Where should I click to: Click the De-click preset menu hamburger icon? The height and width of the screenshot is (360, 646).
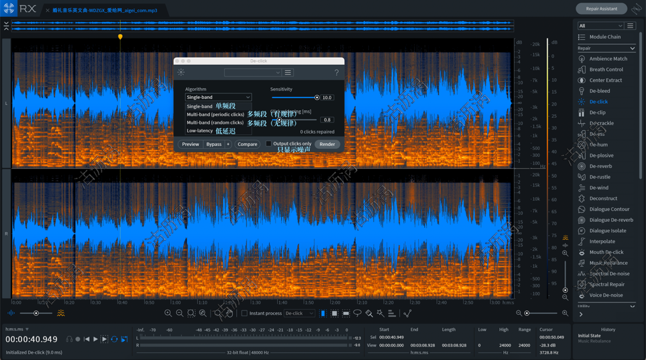[288, 73]
